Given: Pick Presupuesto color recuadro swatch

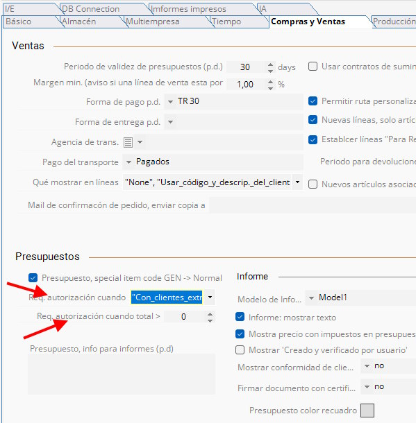Looking at the screenshot, I should [x=367, y=411].
